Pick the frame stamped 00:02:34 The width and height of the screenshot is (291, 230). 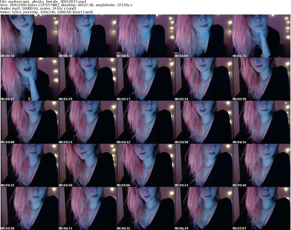[x=203, y=79]
